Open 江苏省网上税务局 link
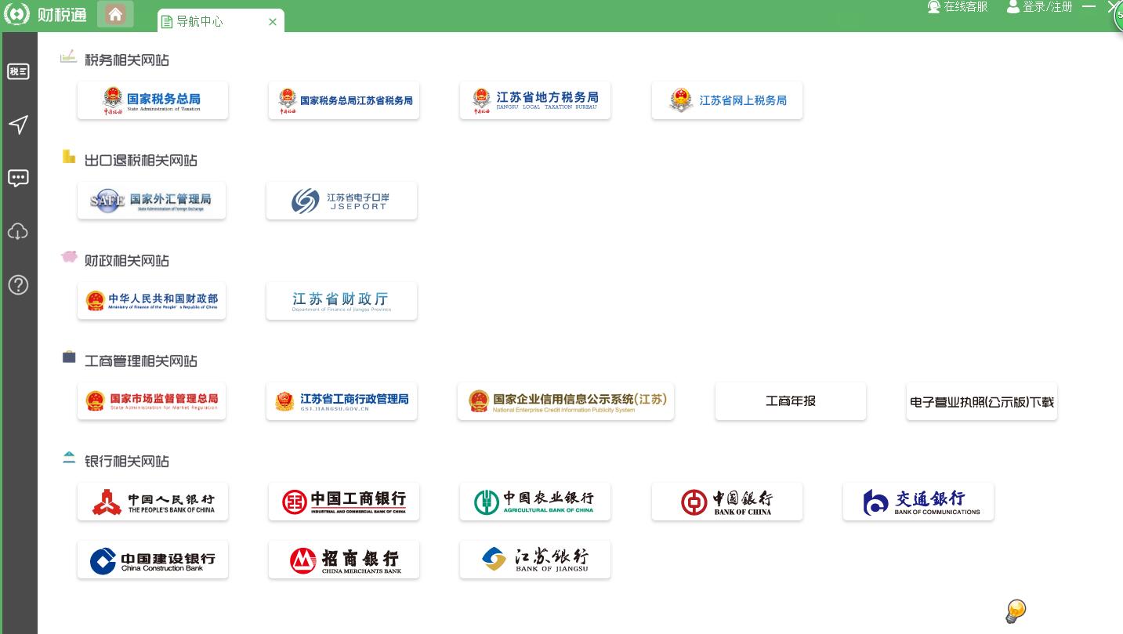 coord(727,100)
